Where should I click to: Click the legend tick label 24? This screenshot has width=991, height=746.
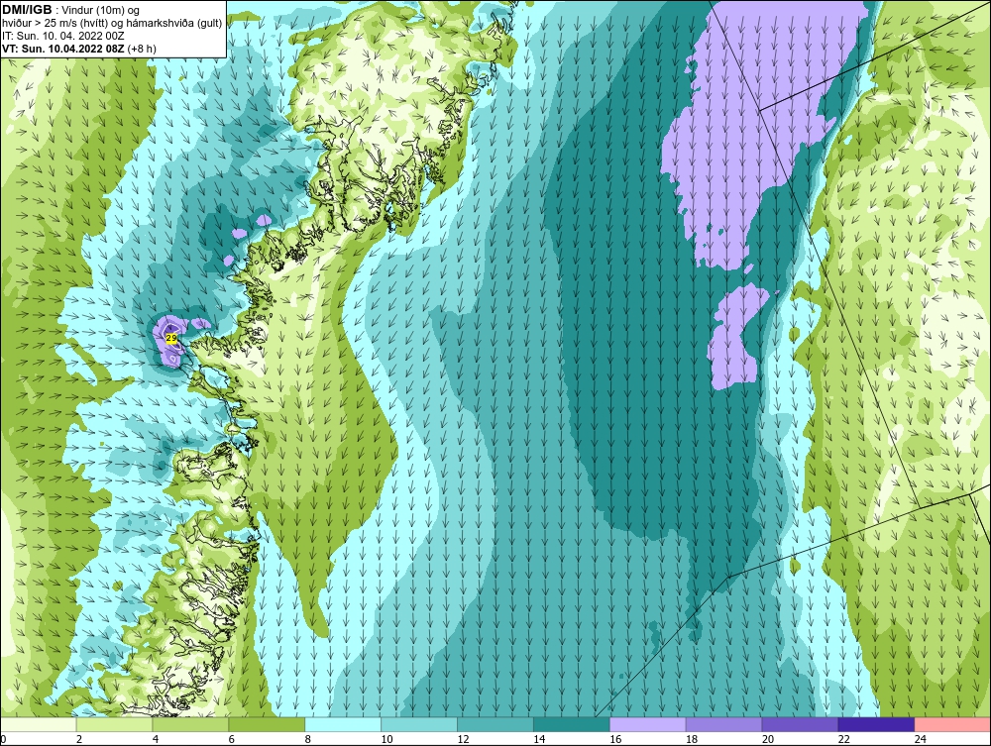point(921,739)
